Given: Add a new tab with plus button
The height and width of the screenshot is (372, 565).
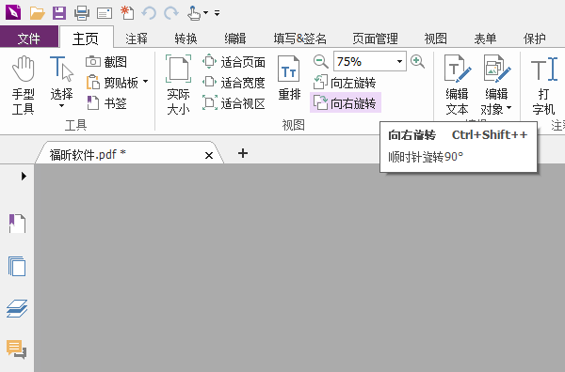Looking at the screenshot, I should click(243, 153).
